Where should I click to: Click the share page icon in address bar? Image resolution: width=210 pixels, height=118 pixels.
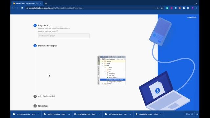pos(157,8)
